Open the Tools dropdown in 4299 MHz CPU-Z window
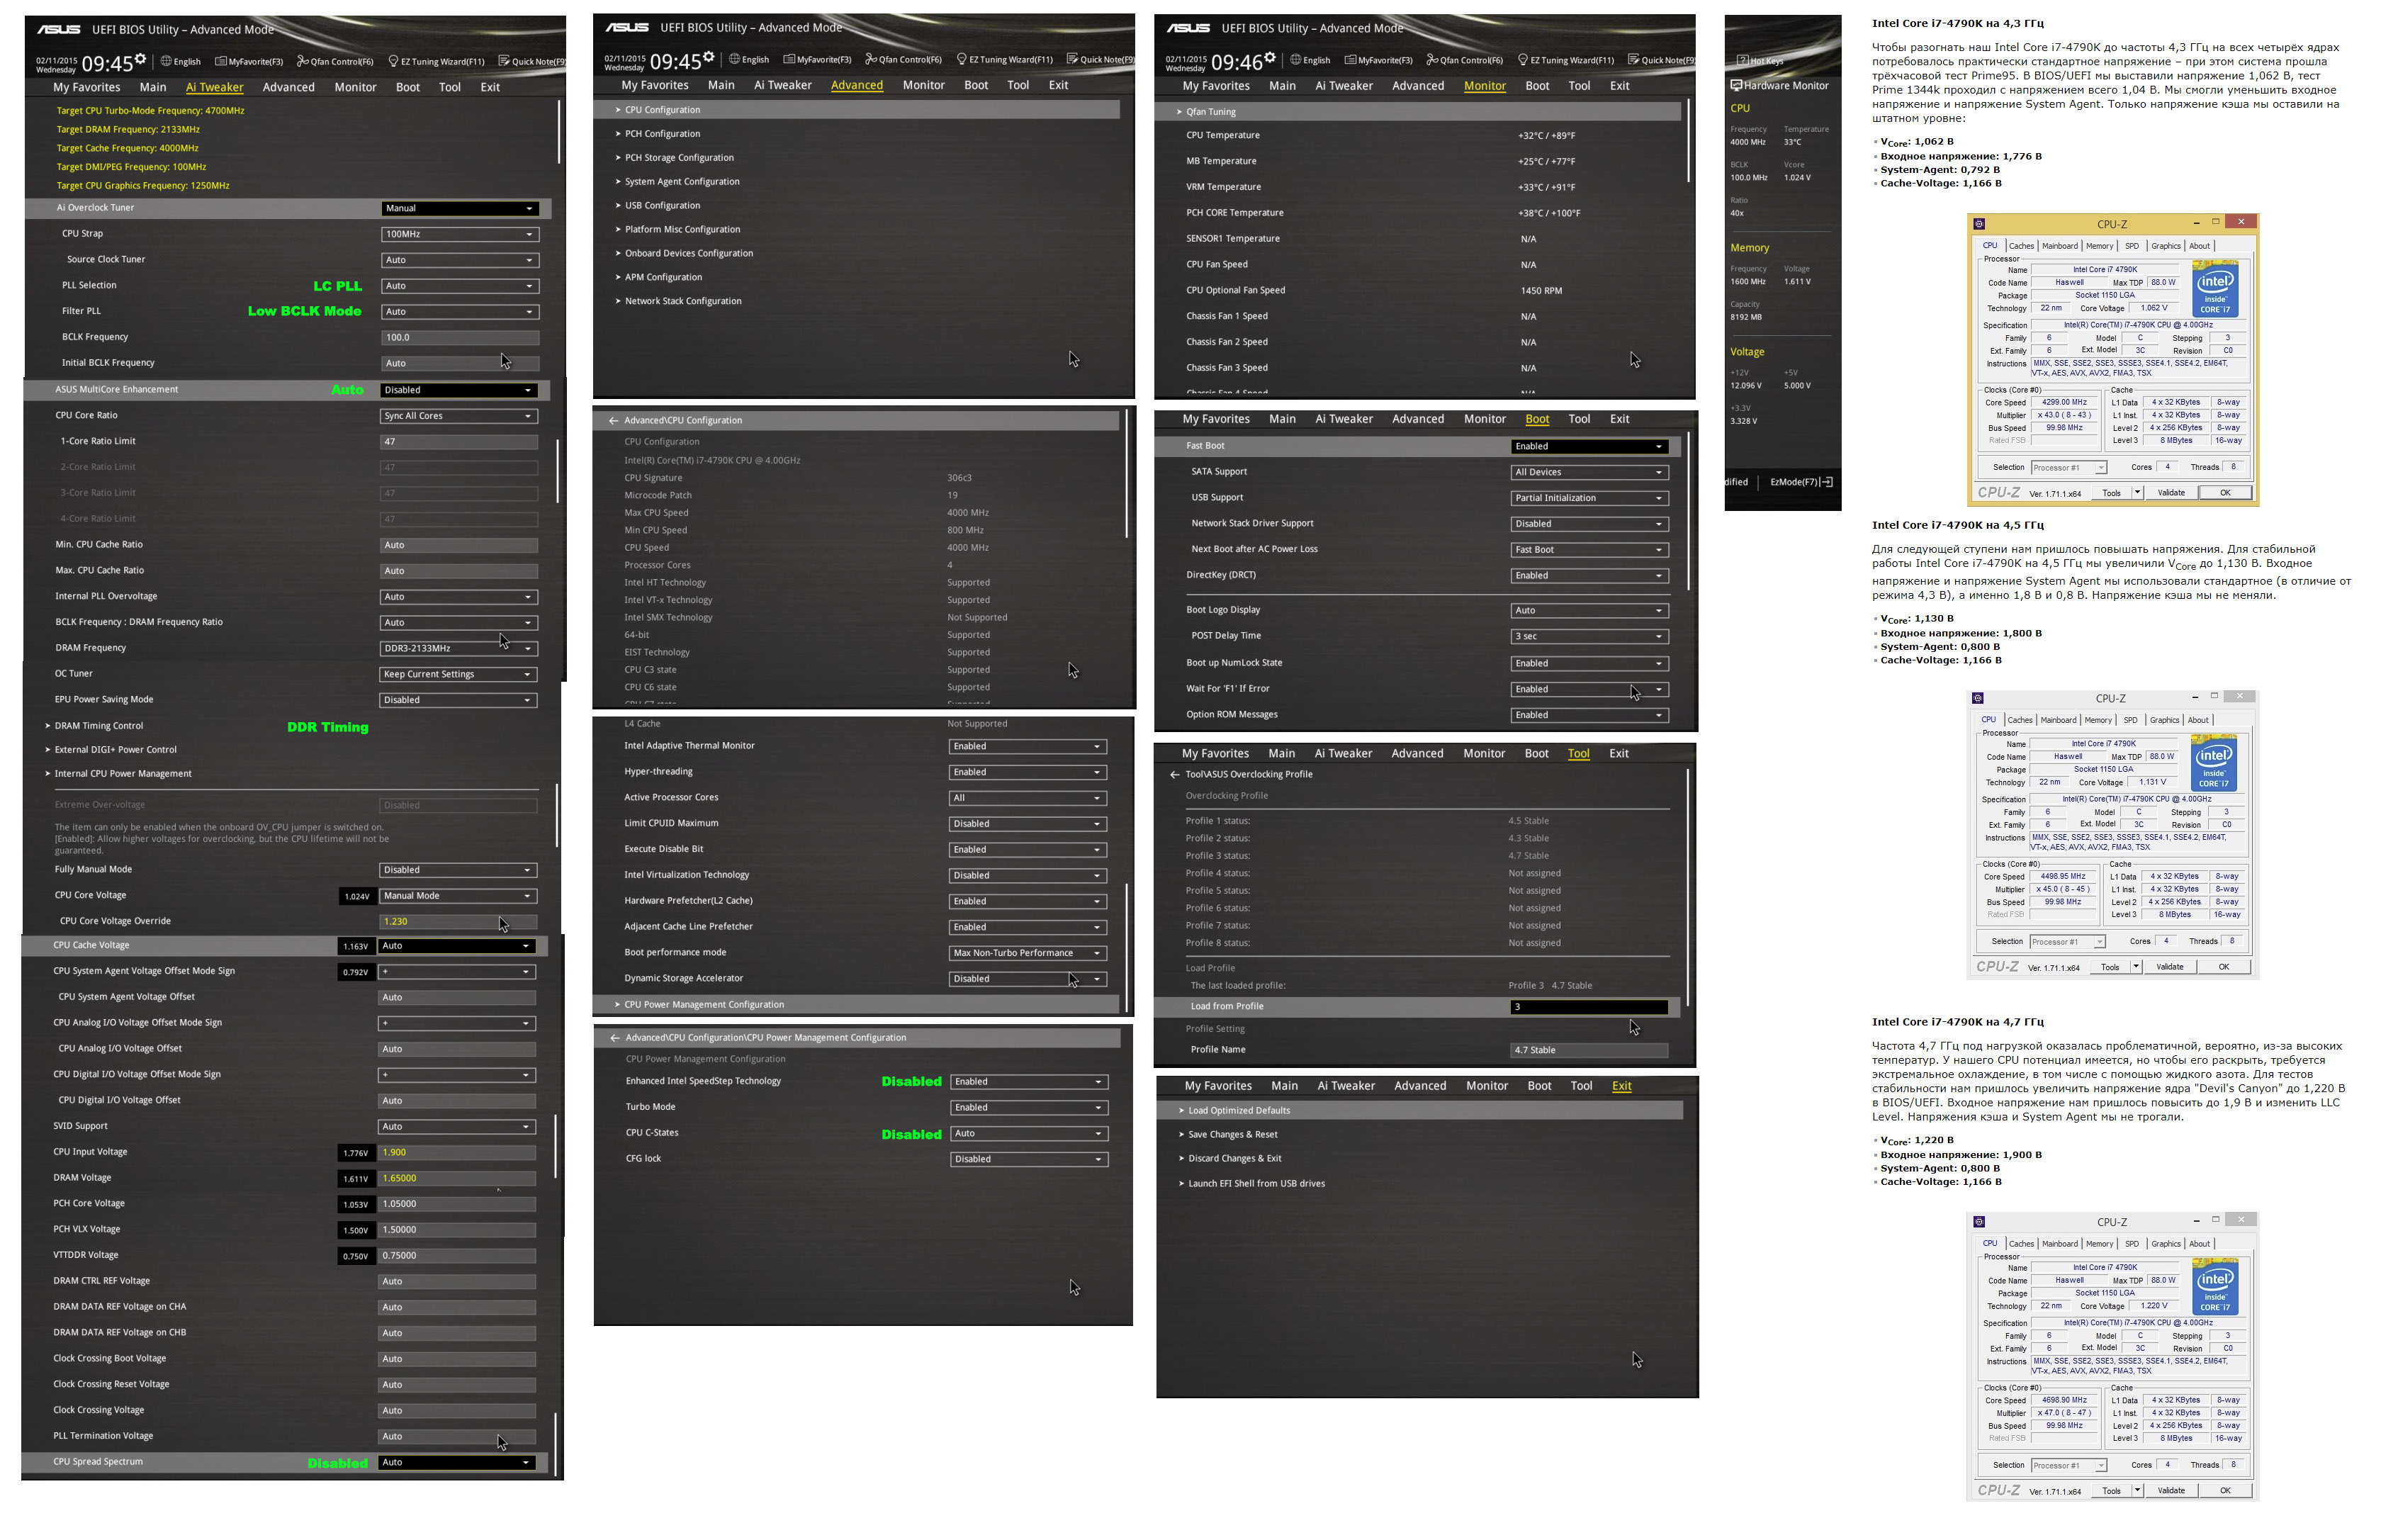 tap(2137, 493)
